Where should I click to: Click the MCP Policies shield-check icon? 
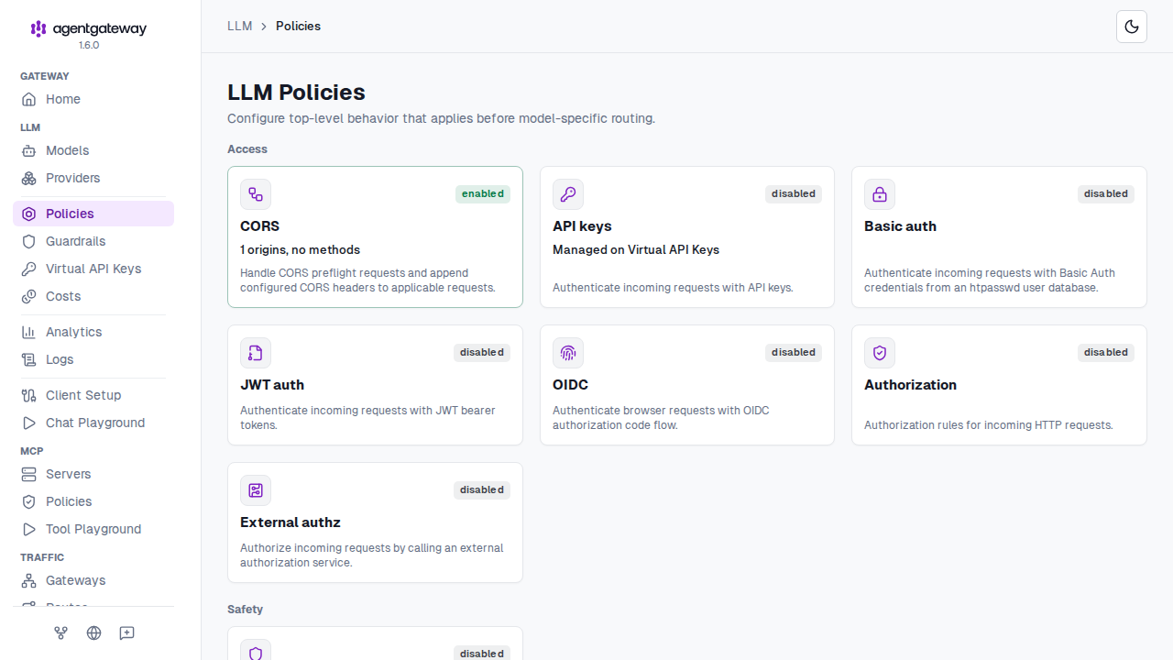29,501
